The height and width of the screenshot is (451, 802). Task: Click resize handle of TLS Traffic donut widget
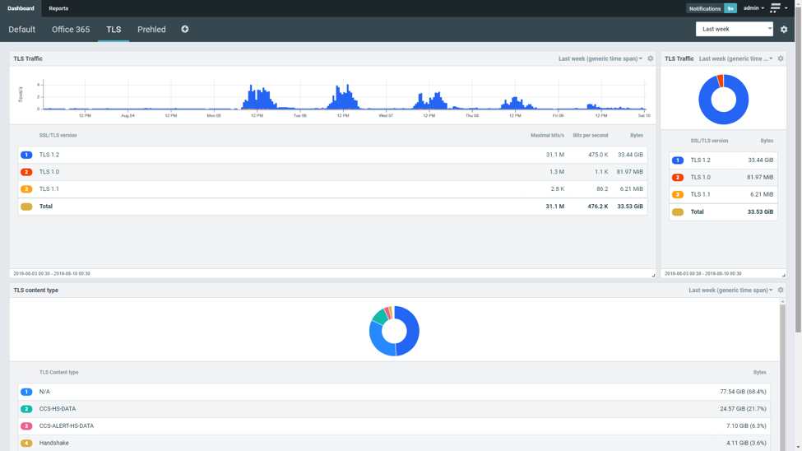tap(784, 276)
